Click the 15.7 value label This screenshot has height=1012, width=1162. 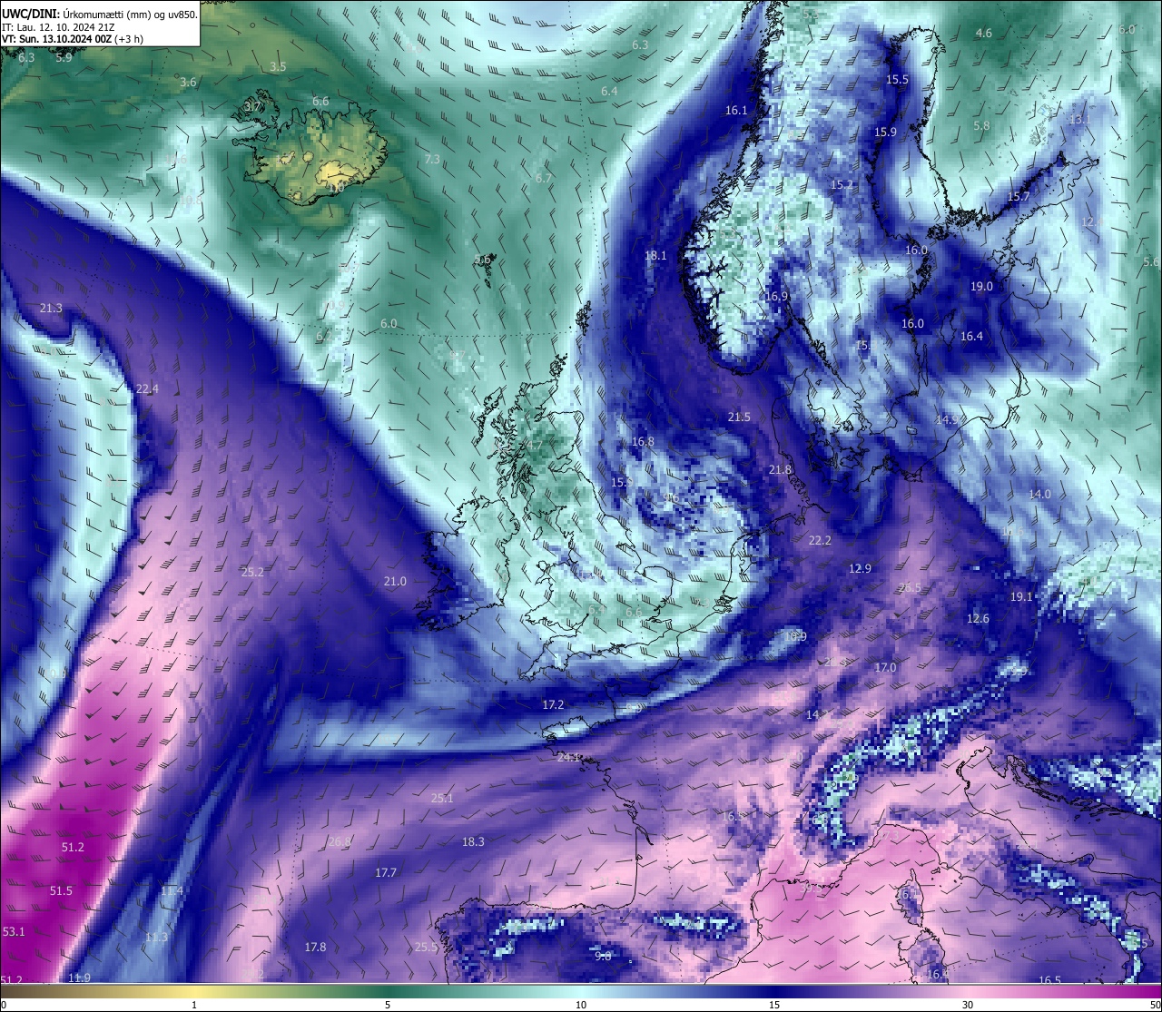1019,198
